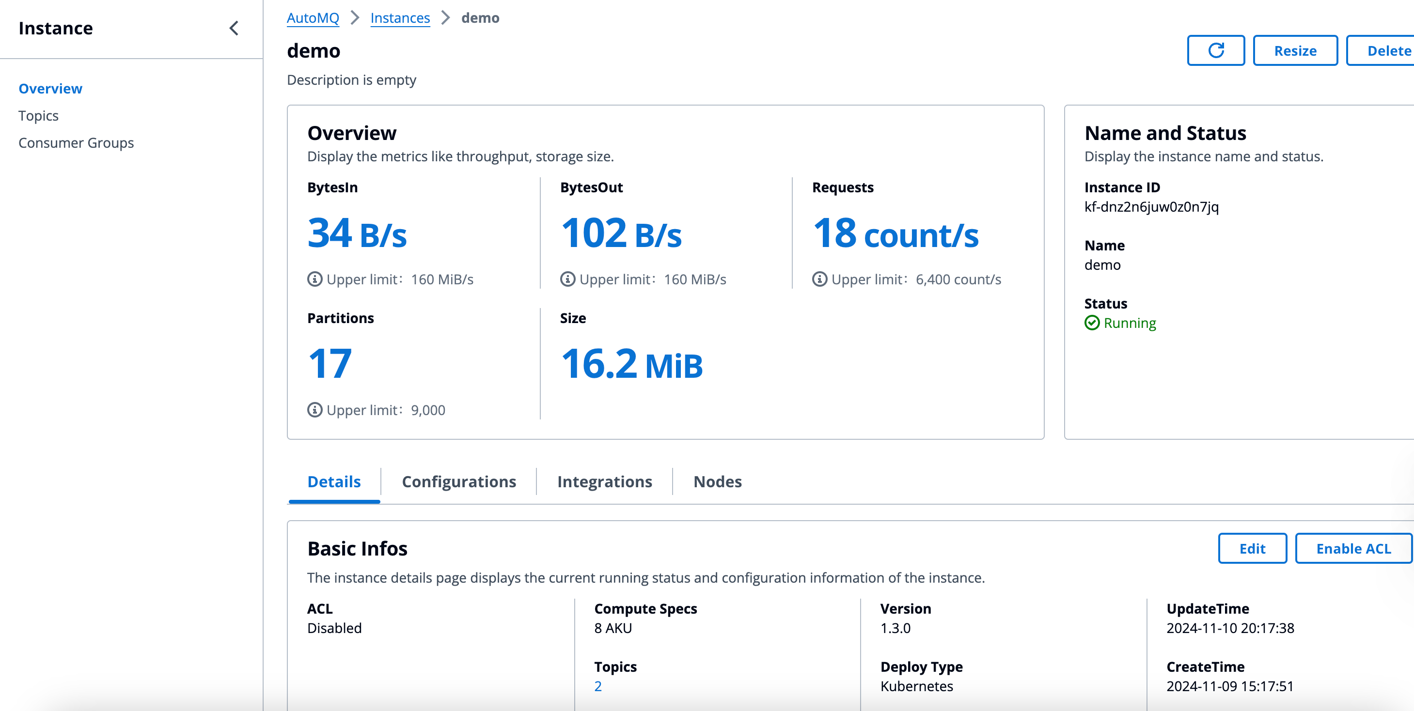Viewport: 1414px width, 711px height.
Task: Click the Name value demo in status panel
Action: tap(1102, 265)
